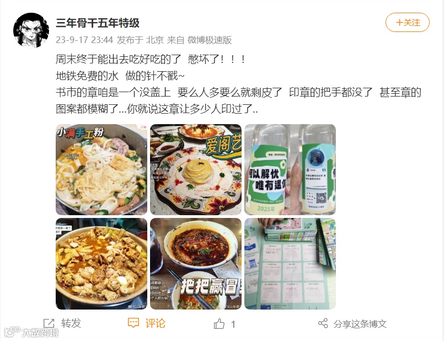Click the repost arrow icon
Viewport: 444px width, 341px height.
coord(49,323)
